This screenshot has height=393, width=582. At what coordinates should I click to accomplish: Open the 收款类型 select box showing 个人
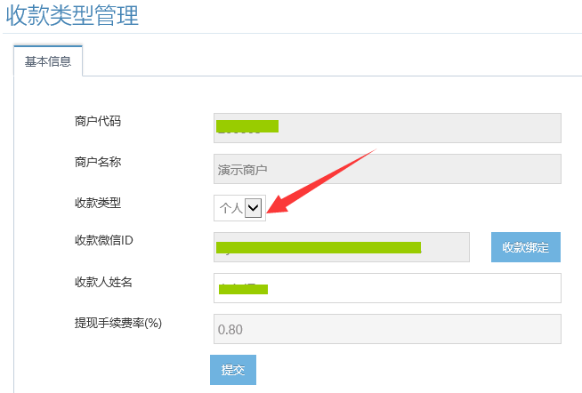[239, 208]
